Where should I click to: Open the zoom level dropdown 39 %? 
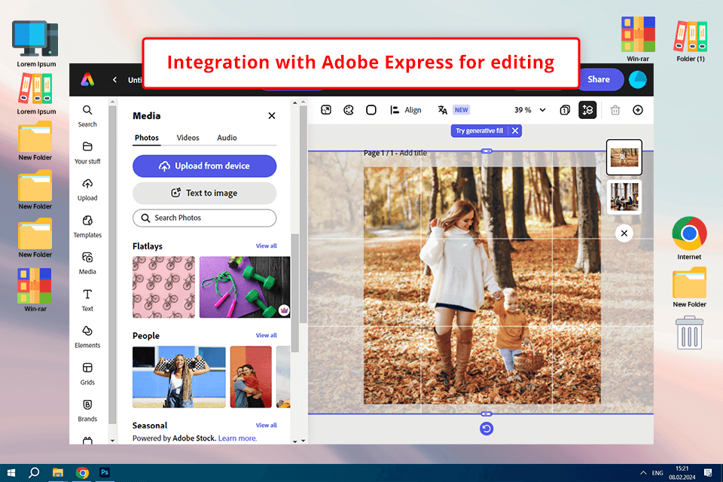tap(529, 110)
